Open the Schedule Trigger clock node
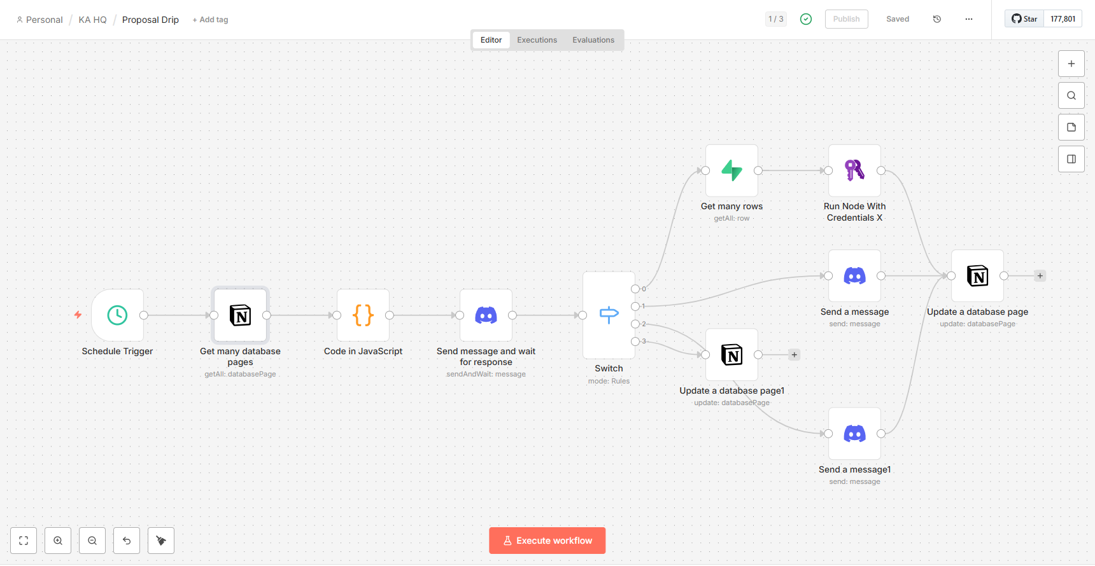The image size is (1095, 566). pos(117,315)
